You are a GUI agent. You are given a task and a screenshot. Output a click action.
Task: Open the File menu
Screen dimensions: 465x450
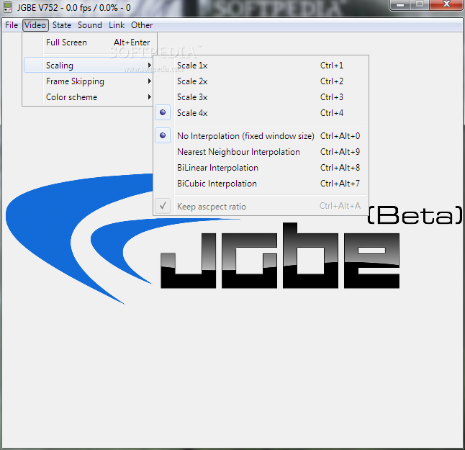tap(12, 25)
